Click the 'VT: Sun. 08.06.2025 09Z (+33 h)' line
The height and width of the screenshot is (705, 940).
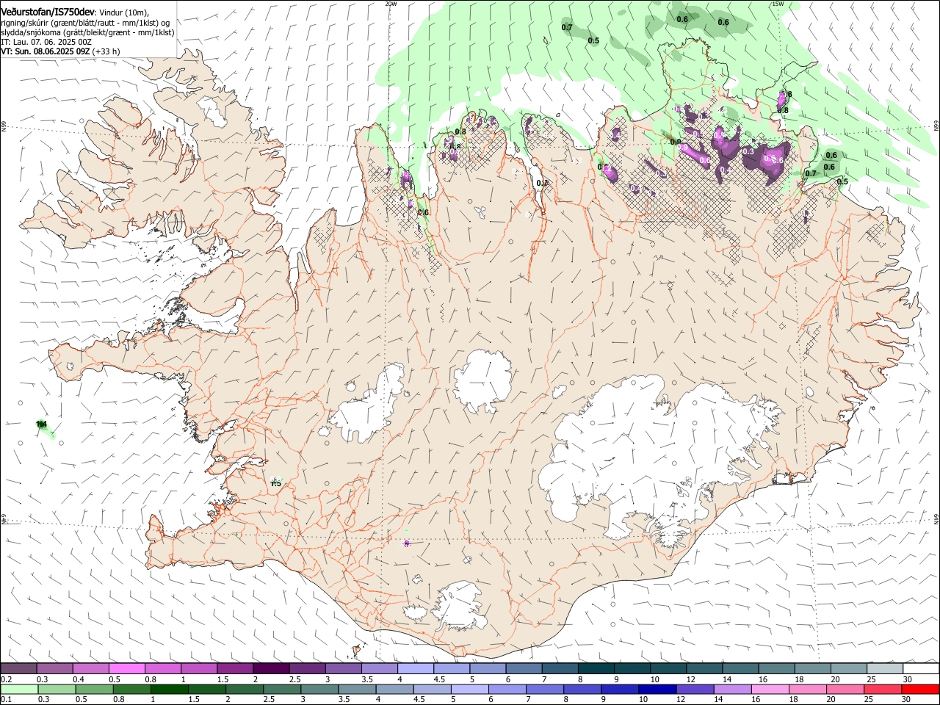[60, 51]
